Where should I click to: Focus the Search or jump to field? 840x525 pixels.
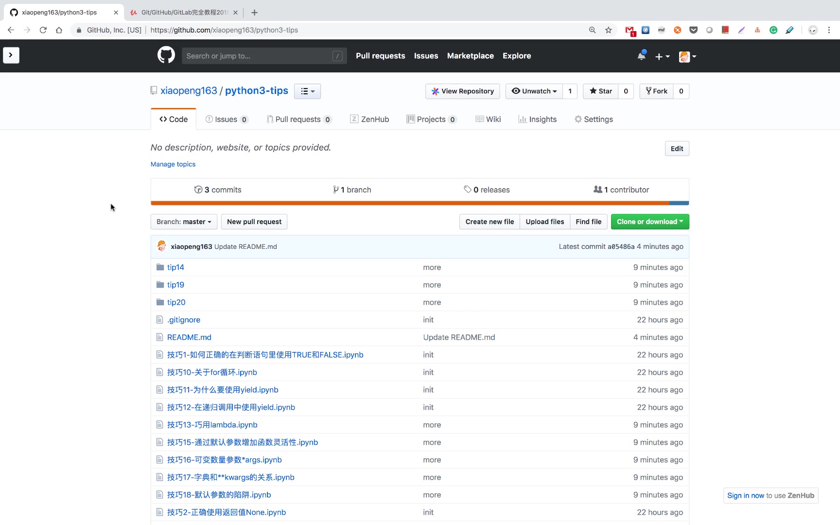point(258,56)
